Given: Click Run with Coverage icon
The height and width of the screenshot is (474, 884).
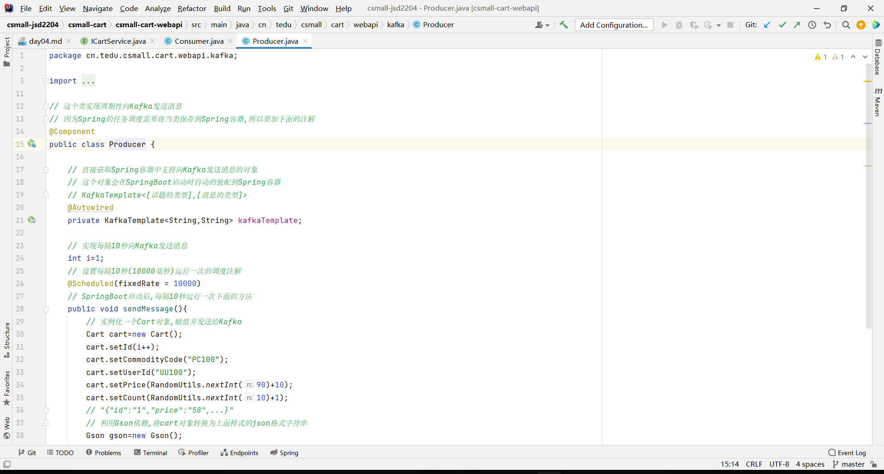Looking at the screenshot, I should tap(694, 25).
